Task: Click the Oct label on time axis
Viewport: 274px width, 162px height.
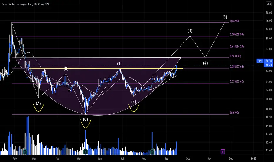Action: (188, 158)
